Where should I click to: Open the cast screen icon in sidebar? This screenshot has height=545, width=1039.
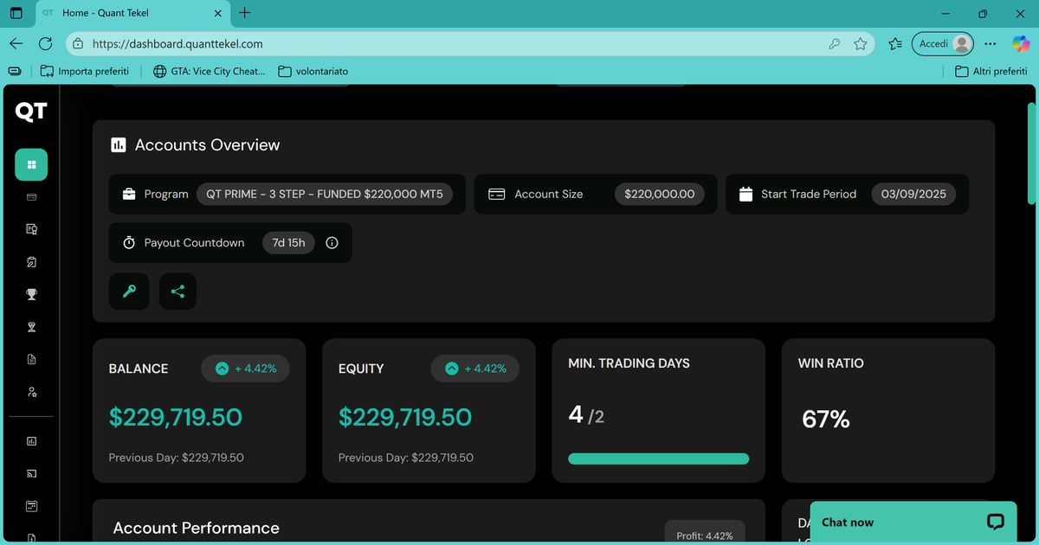click(x=31, y=473)
